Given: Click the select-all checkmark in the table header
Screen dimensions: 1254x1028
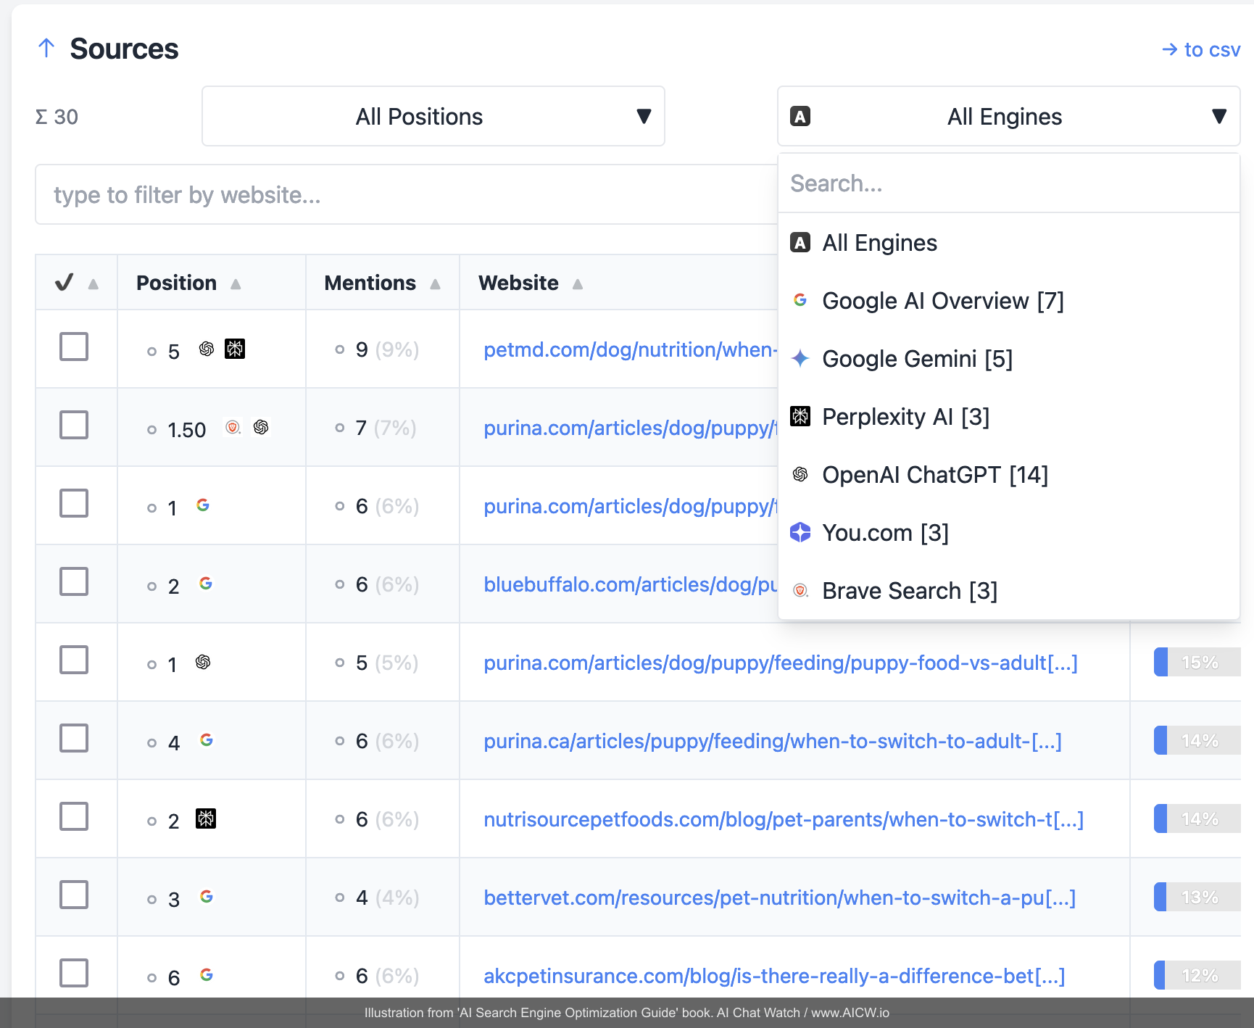Looking at the screenshot, I should tap(65, 283).
